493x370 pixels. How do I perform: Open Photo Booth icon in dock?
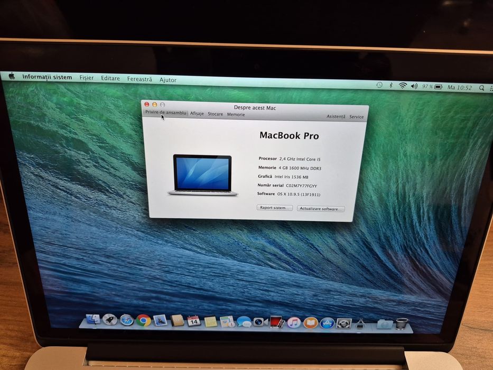tap(277, 322)
